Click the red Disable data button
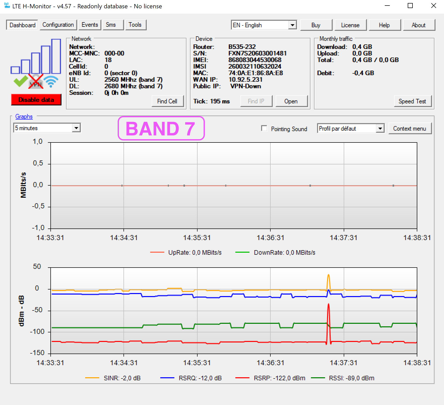This screenshot has width=444, height=405. click(x=36, y=100)
